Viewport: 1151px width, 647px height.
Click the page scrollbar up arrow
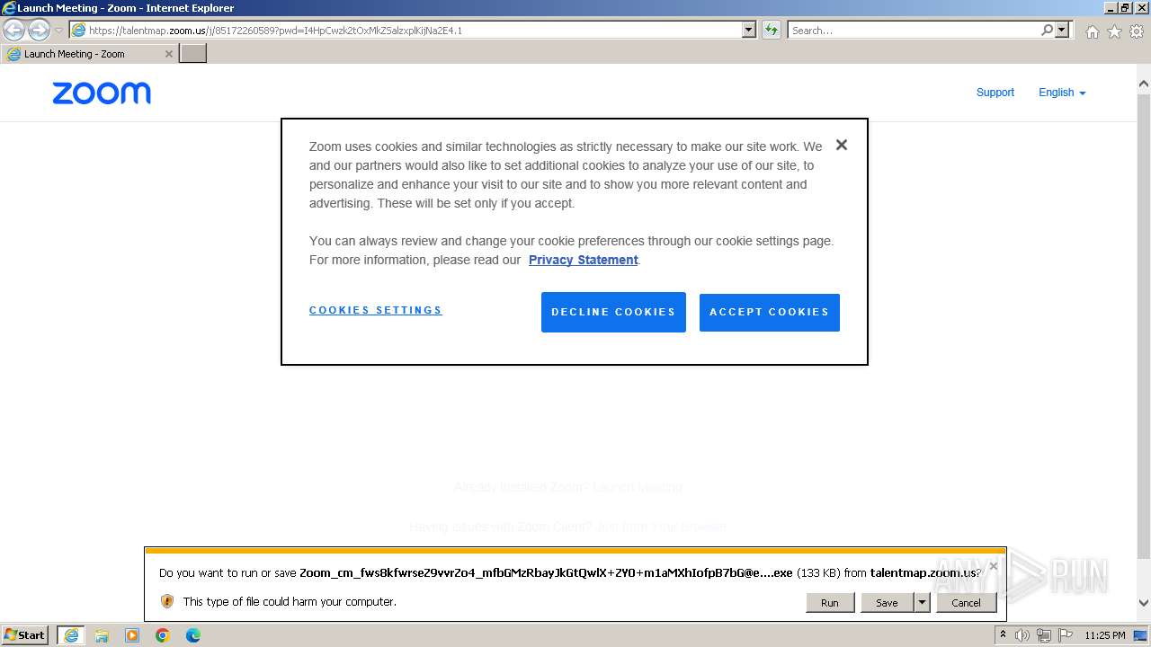click(x=1143, y=84)
